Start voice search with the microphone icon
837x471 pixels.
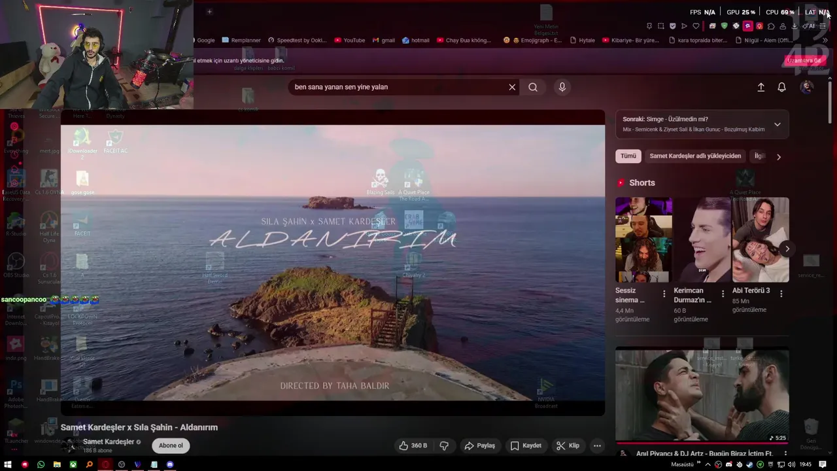(x=562, y=87)
